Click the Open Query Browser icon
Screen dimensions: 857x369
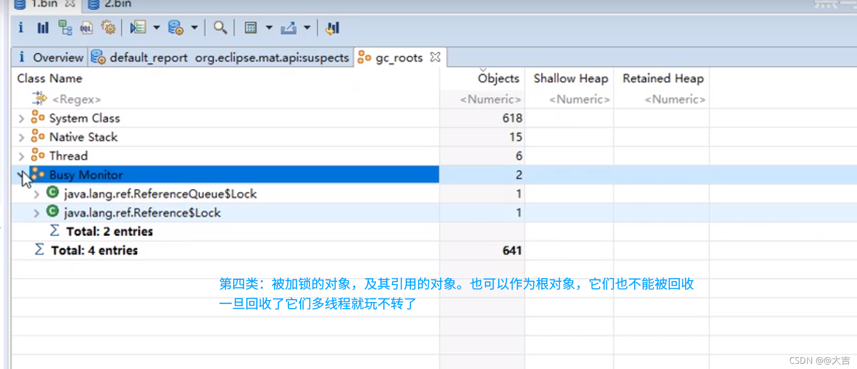(176, 28)
